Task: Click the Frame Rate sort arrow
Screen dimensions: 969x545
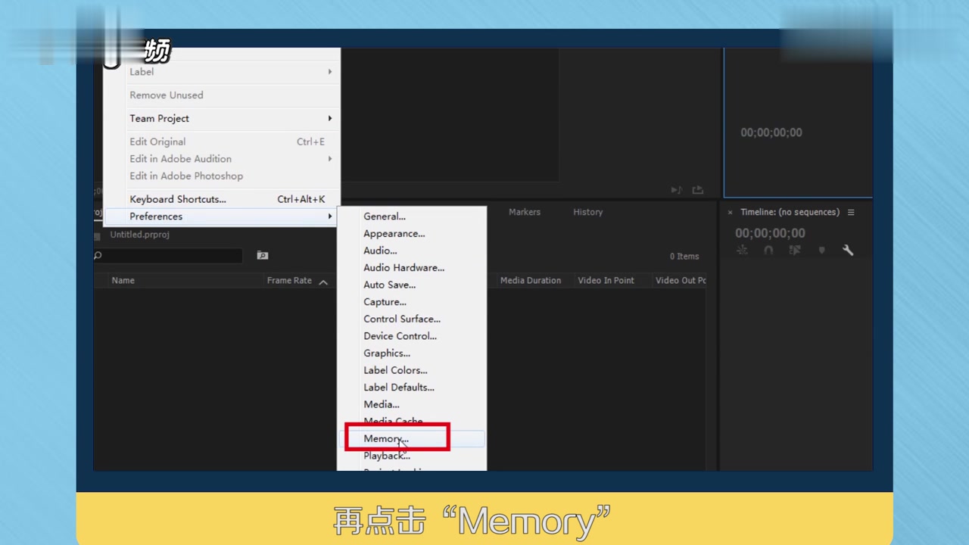Action: (323, 282)
